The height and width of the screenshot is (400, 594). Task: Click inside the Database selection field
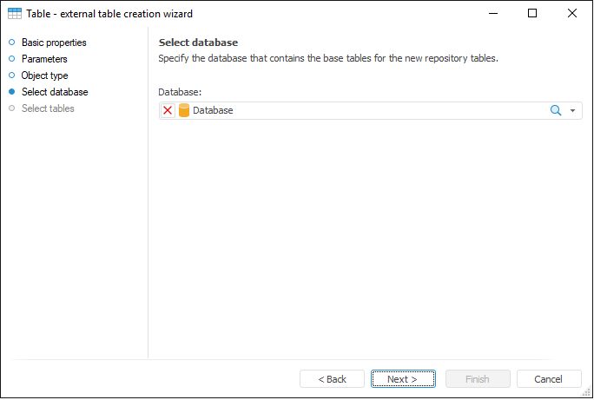point(365,111)
